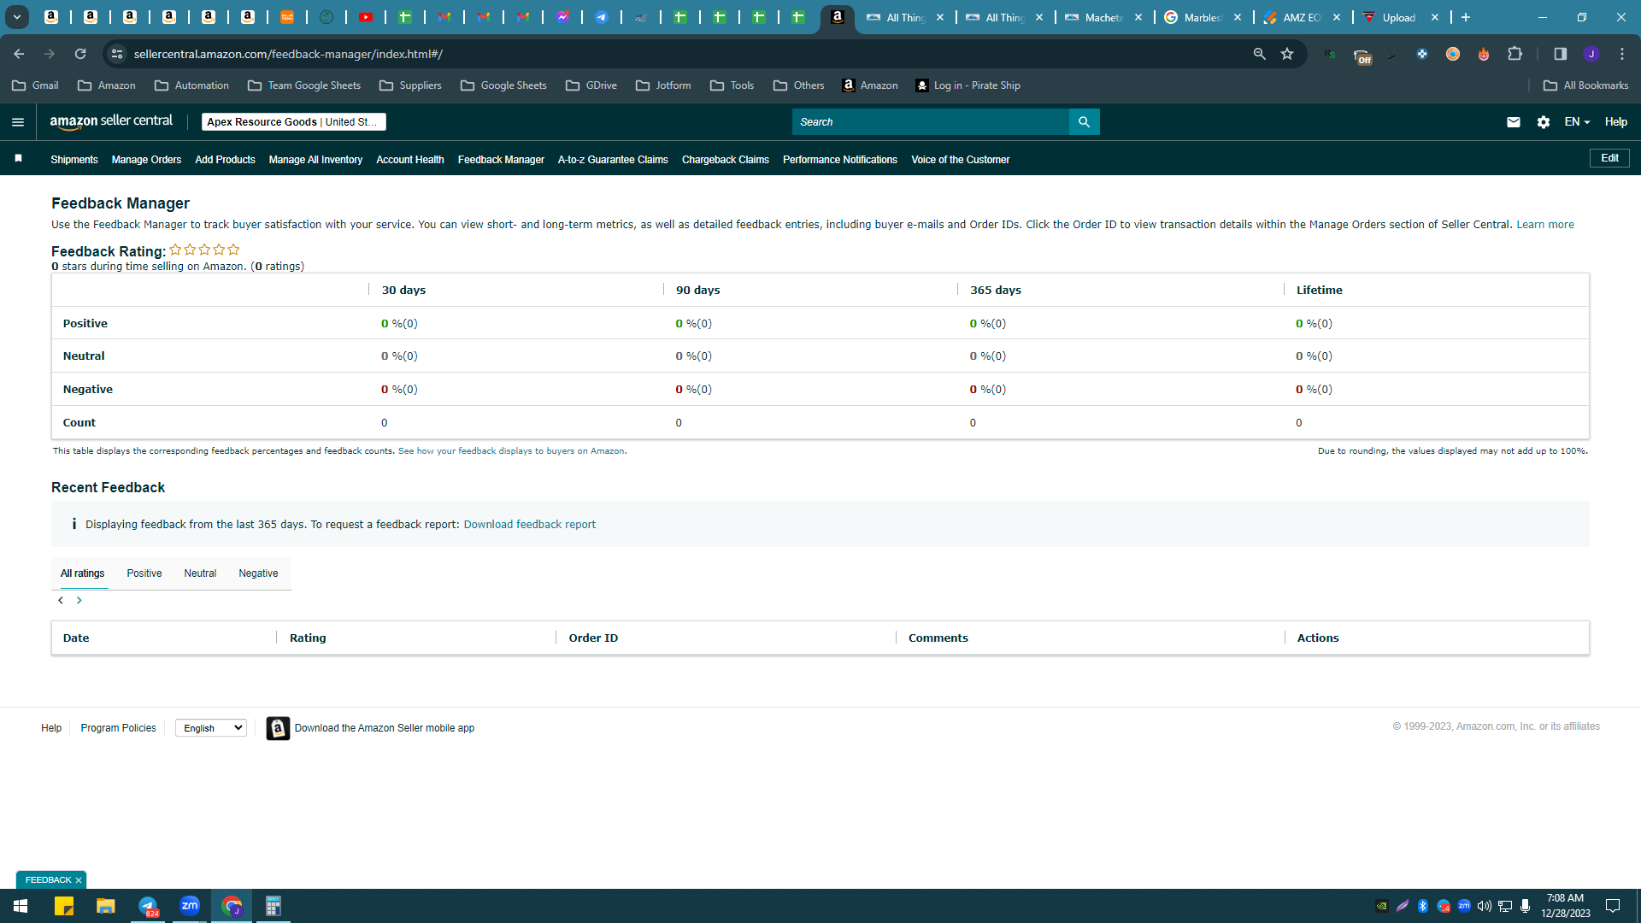Open Manage Orders in the nav bar

[146, 160]
